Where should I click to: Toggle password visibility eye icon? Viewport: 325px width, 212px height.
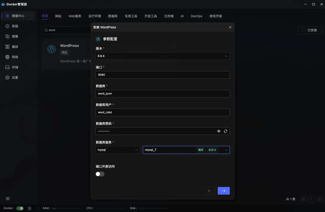tap(219, 131)
